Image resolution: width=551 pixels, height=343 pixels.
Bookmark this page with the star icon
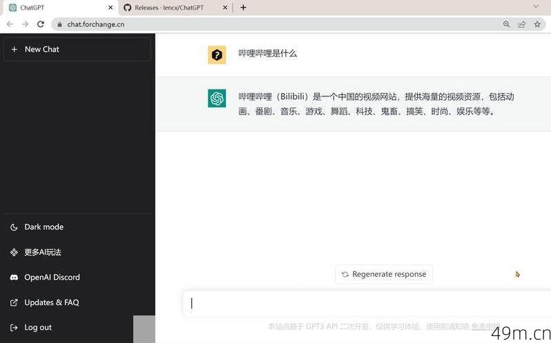coord(537,24)
